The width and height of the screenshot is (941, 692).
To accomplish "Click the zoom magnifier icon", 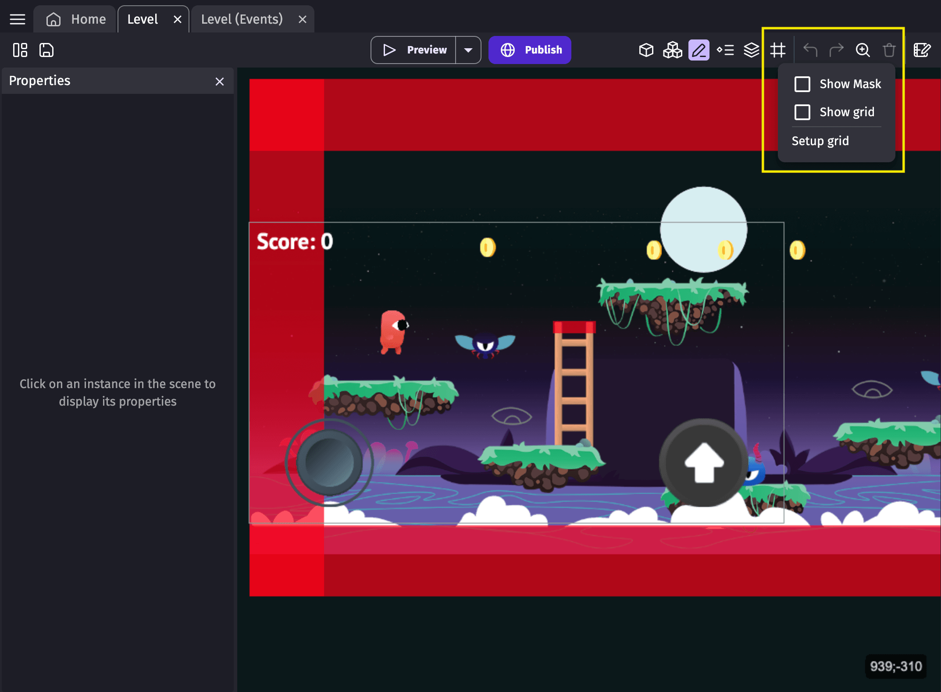I will (x=863, y=50).
